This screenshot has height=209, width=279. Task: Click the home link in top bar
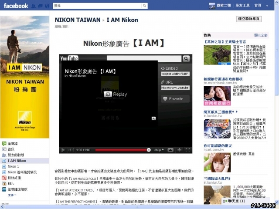tap(258, 6)
